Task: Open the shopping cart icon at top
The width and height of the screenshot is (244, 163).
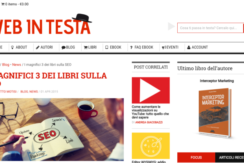Action: [x=3, y=4]
